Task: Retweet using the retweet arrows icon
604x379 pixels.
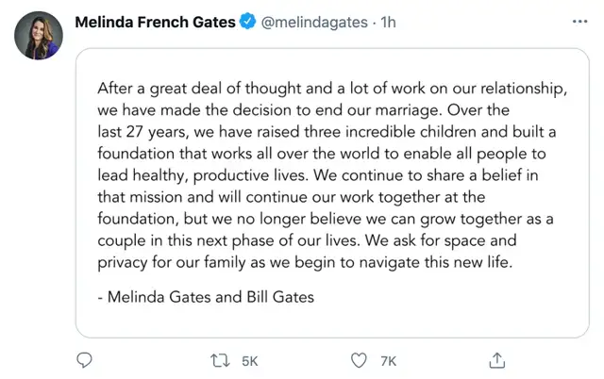Action: (x=220, y=361)
